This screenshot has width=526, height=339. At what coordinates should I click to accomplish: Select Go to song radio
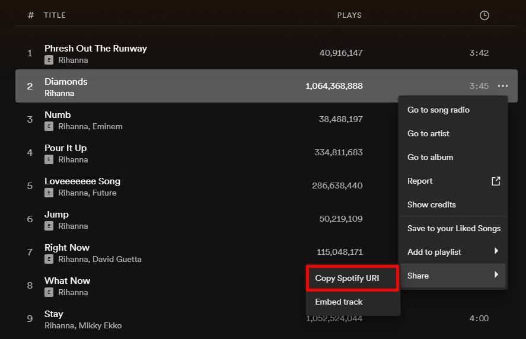pyautogui.click(x=438, y=110)
